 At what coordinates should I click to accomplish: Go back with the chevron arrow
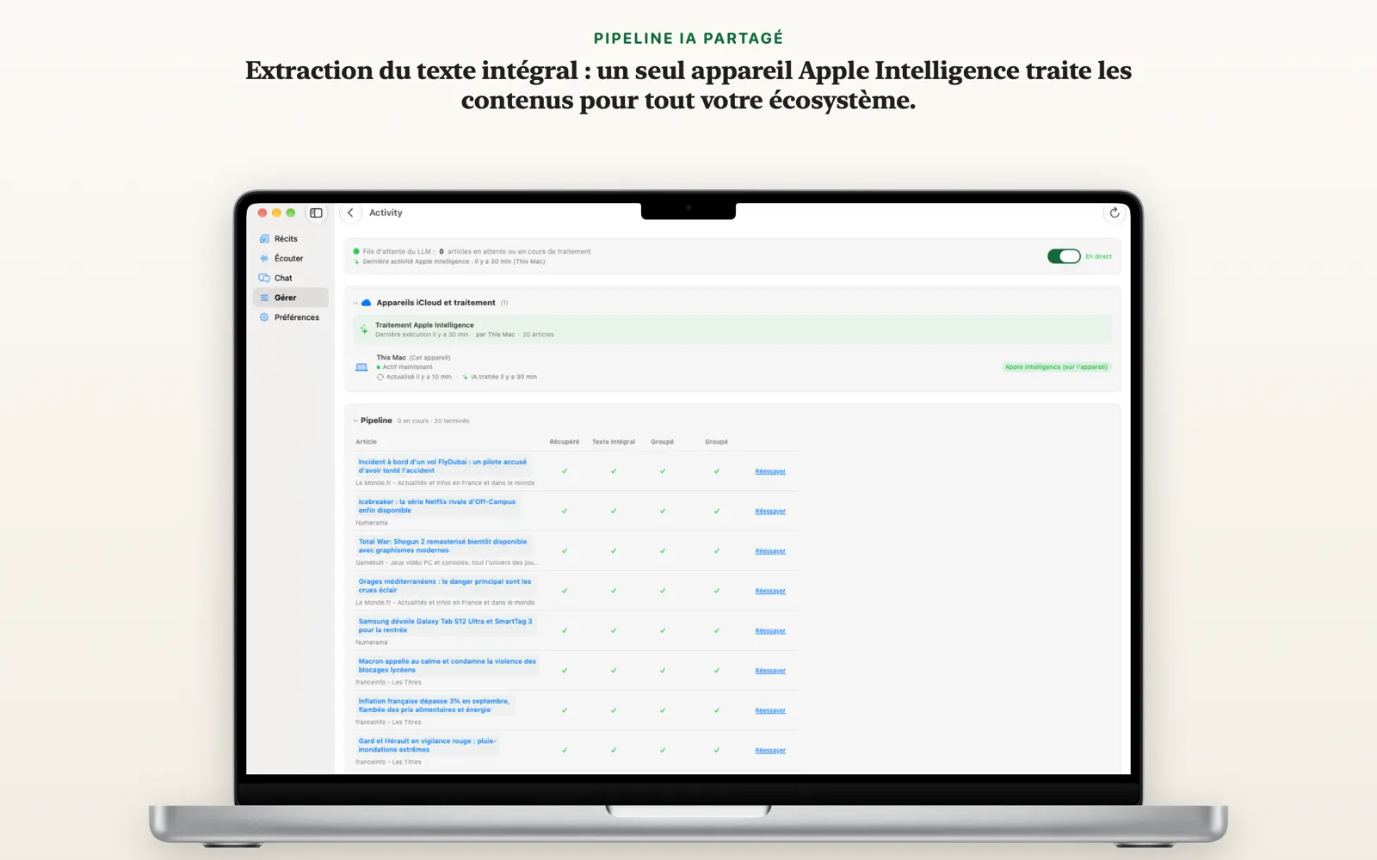[x=350, y=213]
